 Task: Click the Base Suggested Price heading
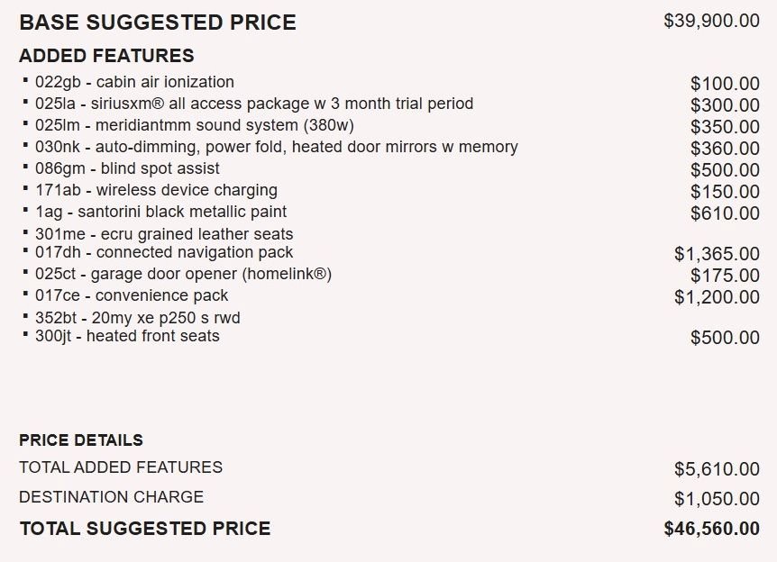click(x=158, y=23)
